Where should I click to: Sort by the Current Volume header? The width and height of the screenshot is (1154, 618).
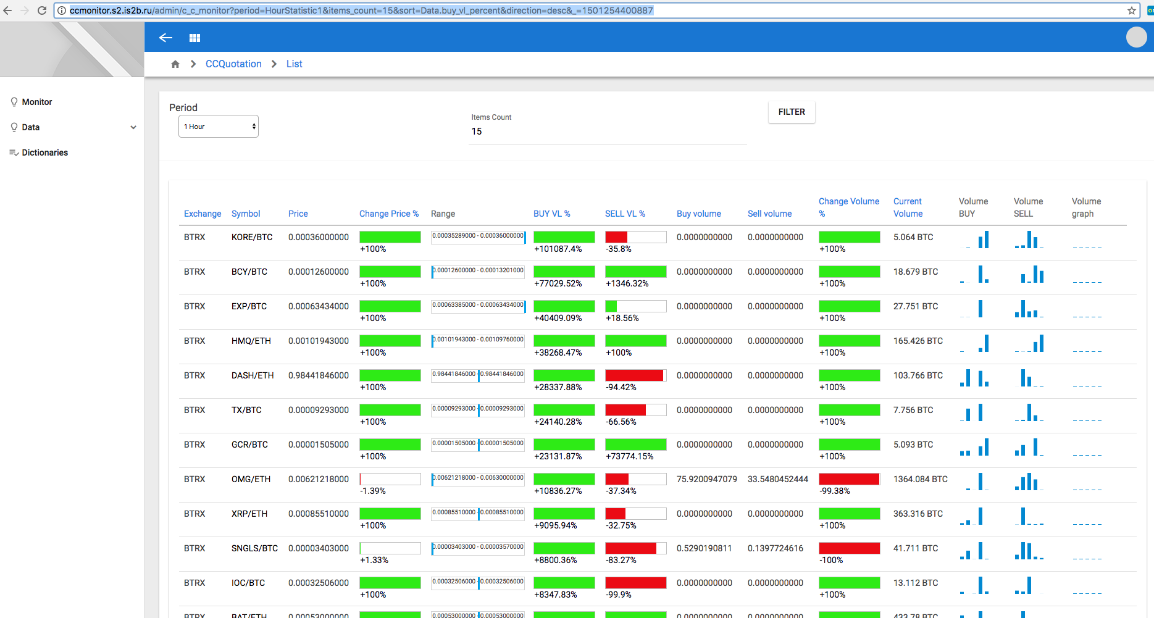pos(908,207)
